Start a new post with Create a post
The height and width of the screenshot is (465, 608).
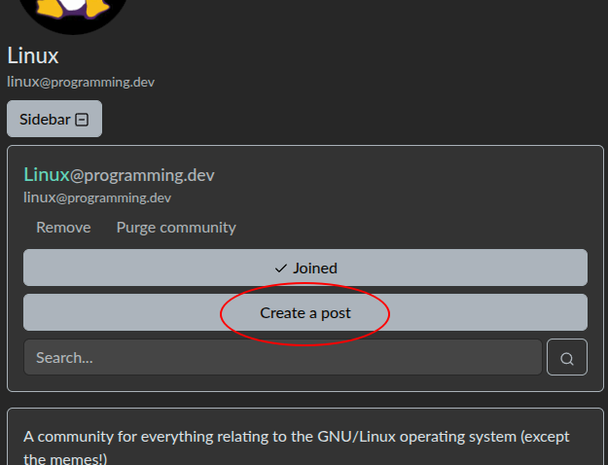pos(305,312)
